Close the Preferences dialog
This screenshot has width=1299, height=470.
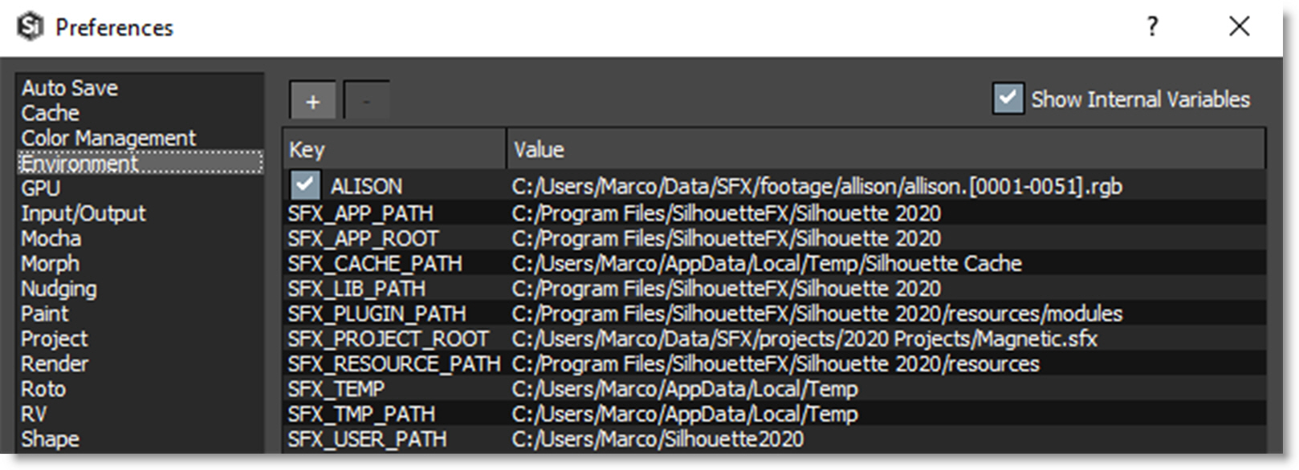(x=1239, y=27)
